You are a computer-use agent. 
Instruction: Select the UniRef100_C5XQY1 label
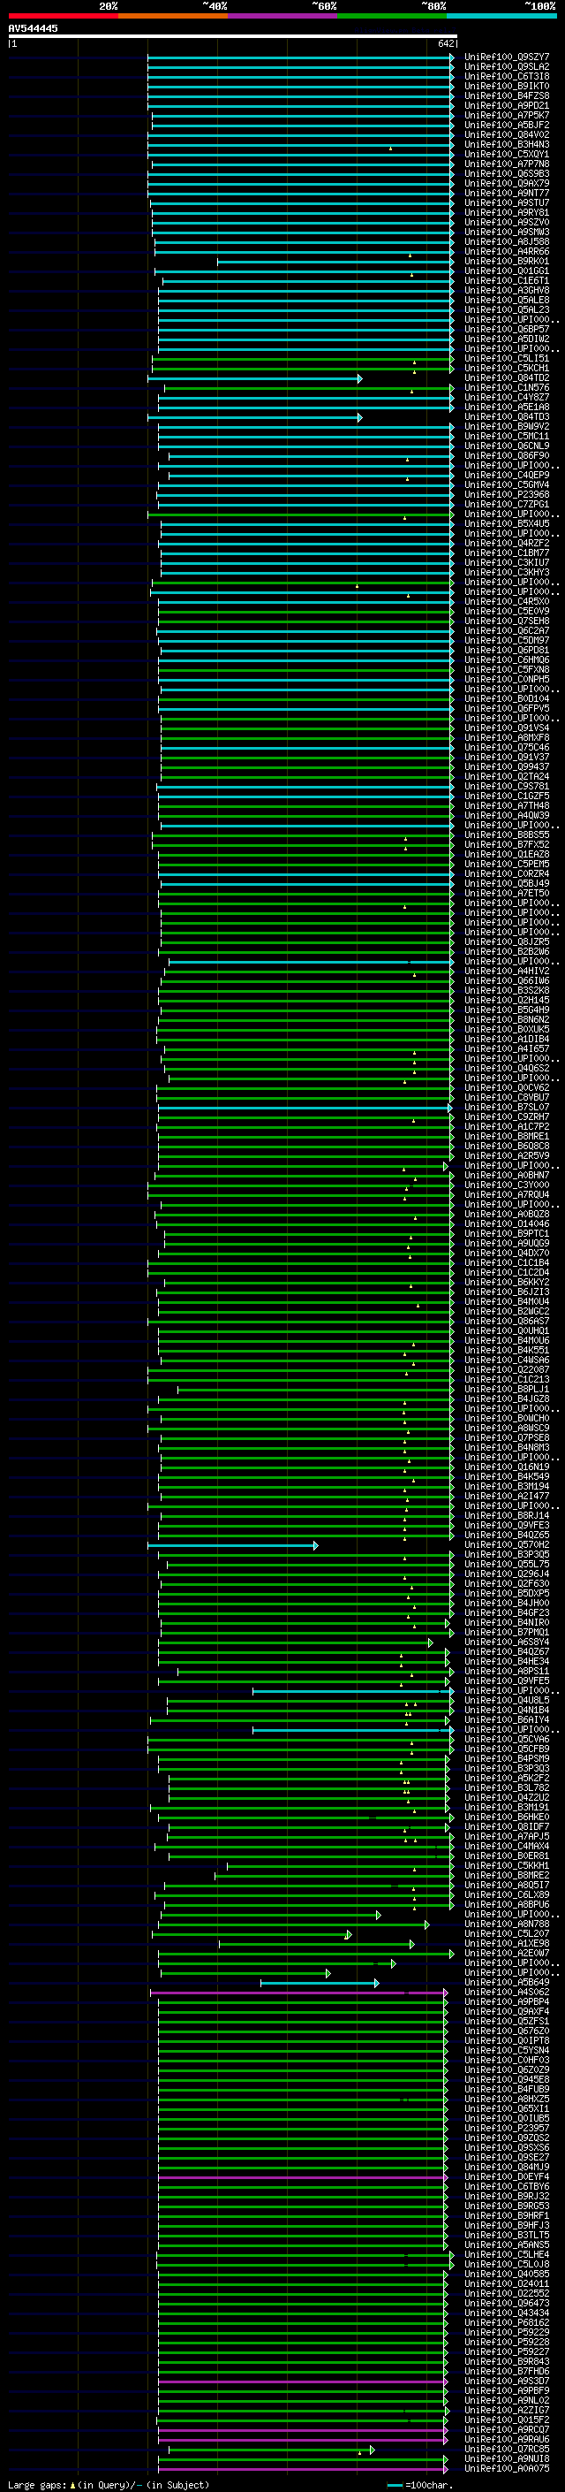[x=507, y=155]
